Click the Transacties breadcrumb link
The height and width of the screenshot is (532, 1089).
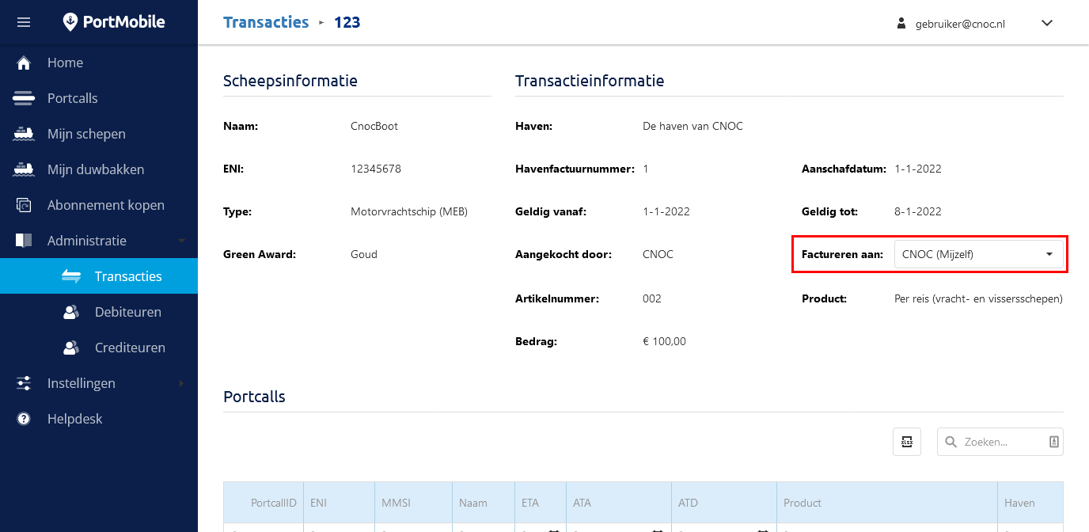pos(266,22)
